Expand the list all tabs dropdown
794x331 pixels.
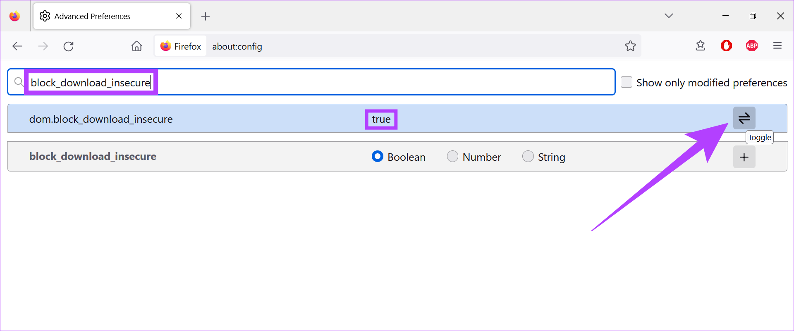[x=669, y=16]
